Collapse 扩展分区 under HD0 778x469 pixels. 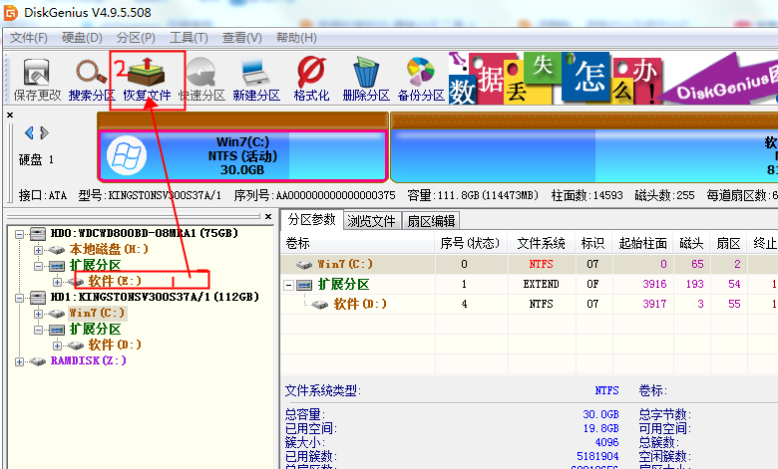click(38, 266)
